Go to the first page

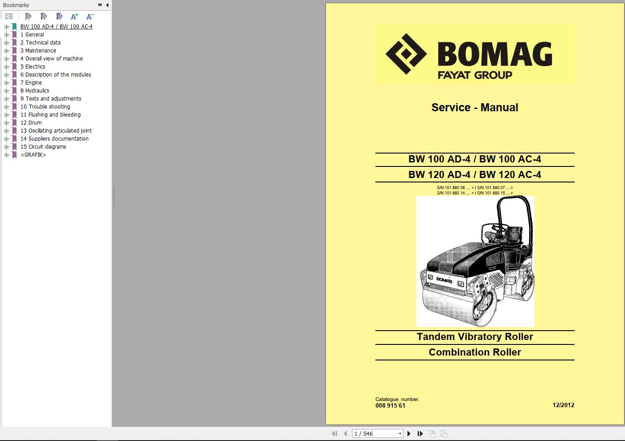334,433
